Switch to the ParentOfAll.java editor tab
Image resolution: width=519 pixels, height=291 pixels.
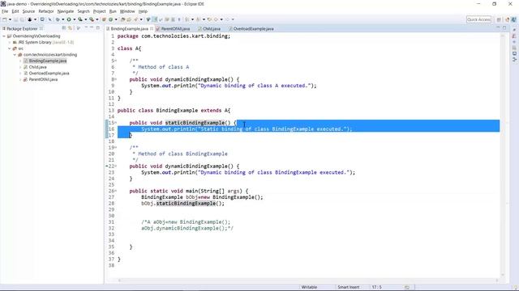(173, 29)
